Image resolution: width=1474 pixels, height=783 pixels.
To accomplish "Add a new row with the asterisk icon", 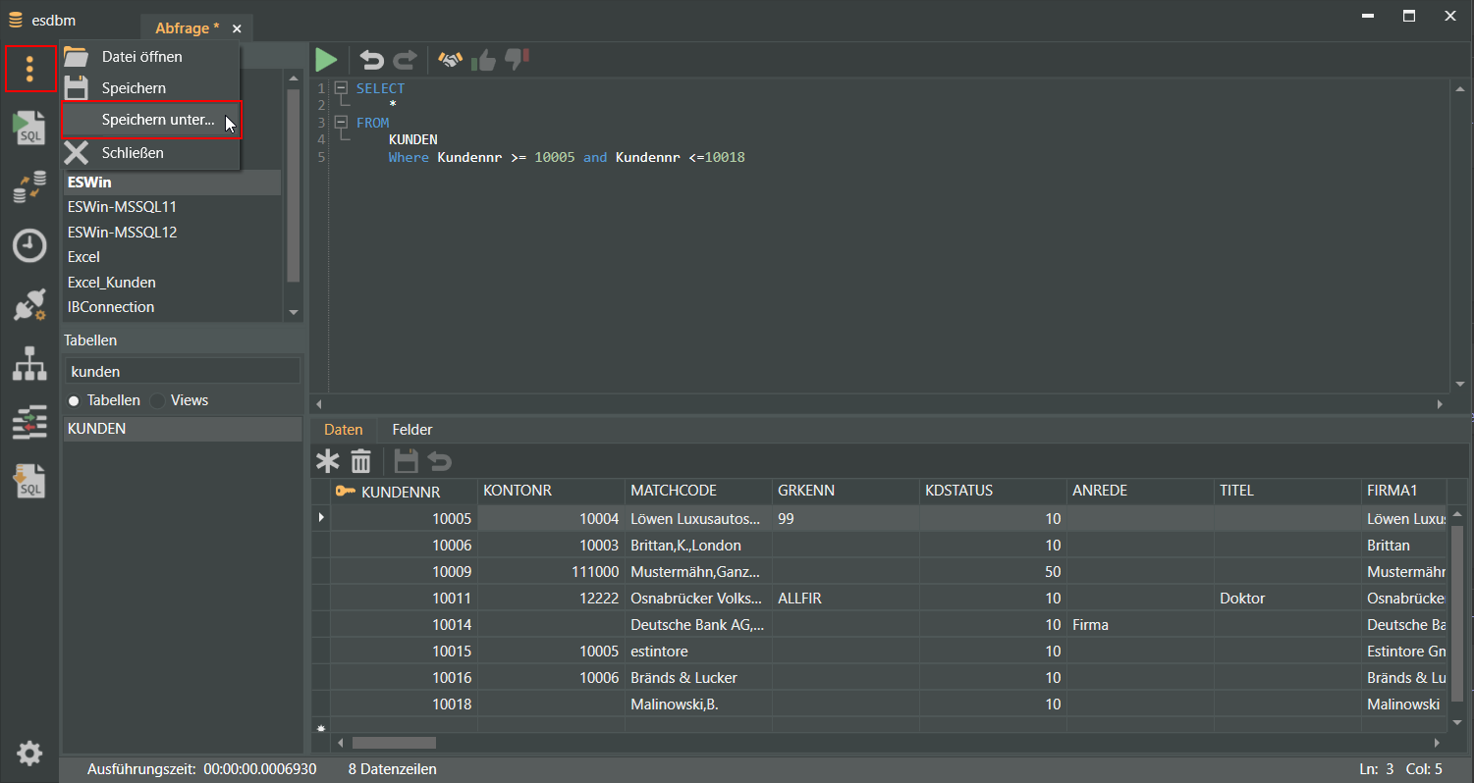I will 327,461.
